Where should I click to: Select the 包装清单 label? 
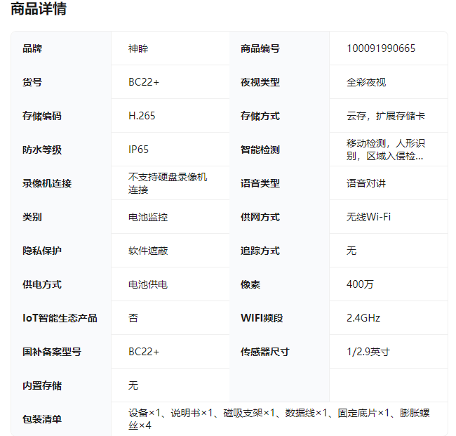click(42, 419)
